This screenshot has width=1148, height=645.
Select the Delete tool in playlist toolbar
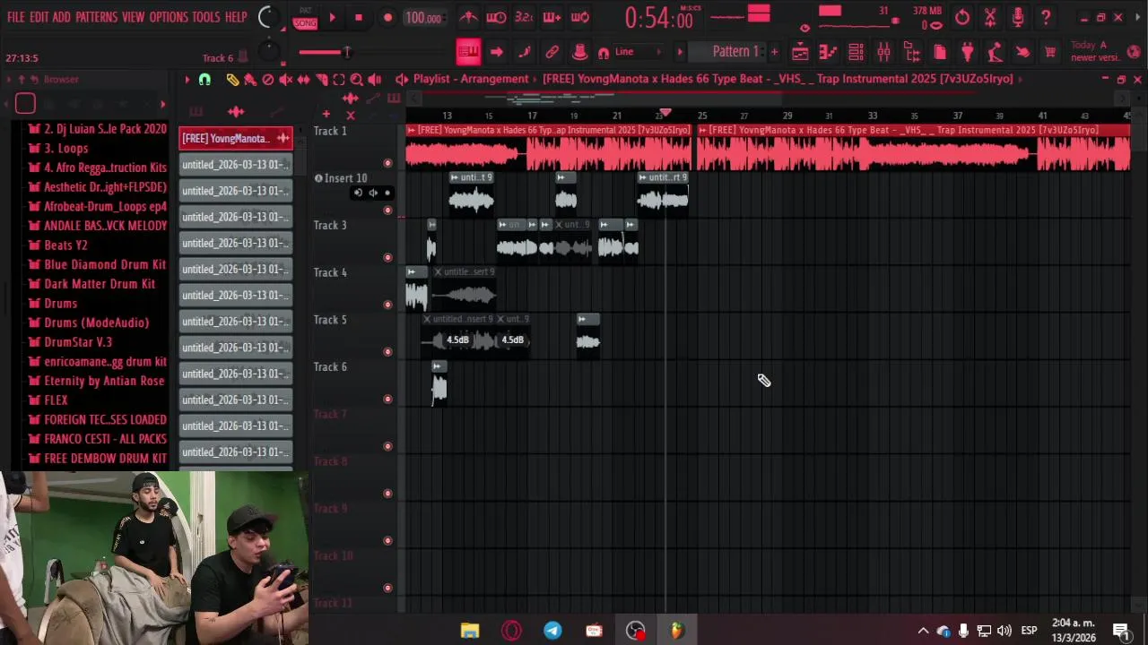pos(267,80)
